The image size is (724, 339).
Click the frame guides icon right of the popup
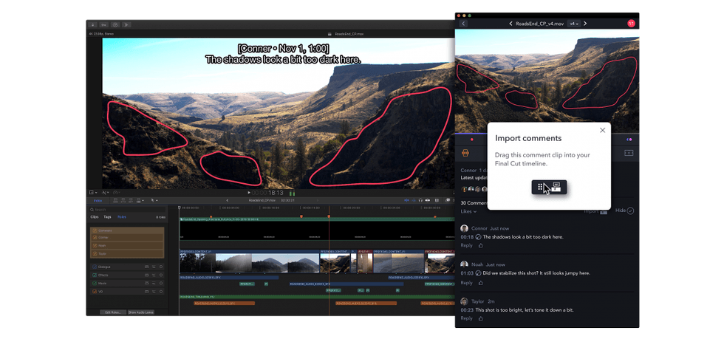pos(629,153)
